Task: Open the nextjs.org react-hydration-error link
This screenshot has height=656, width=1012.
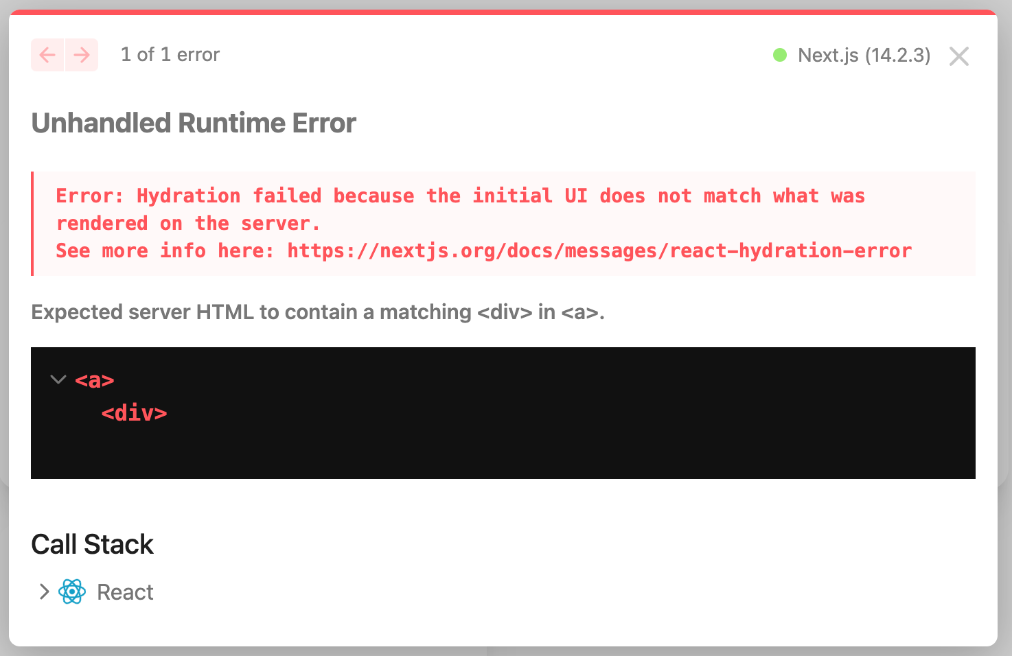Action: (x=599, y=251)
